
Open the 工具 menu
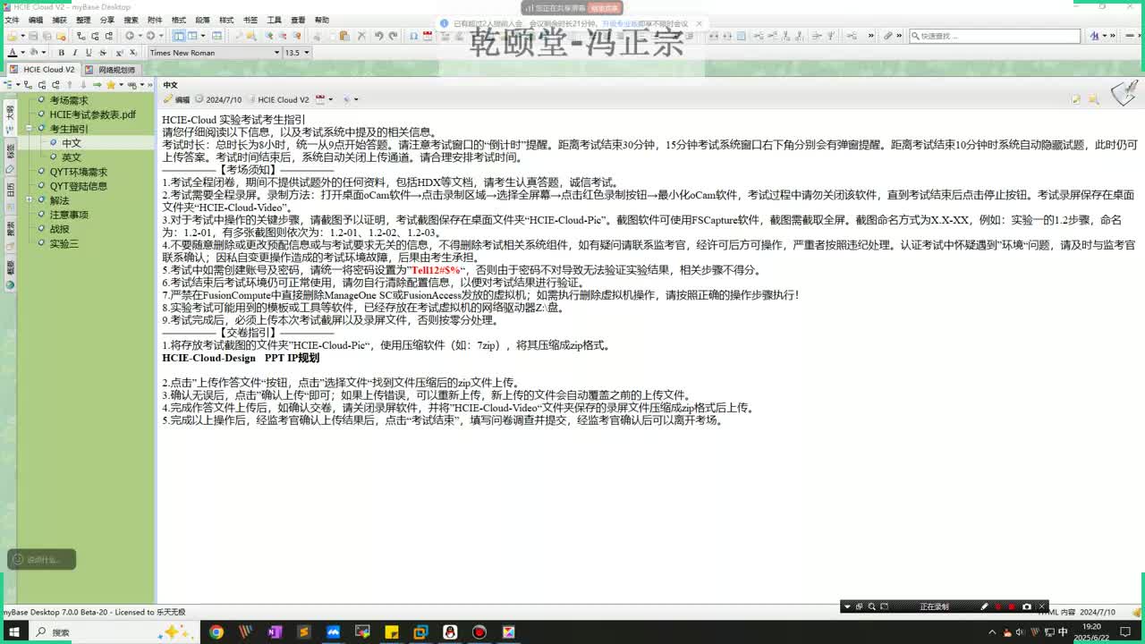pos(274,20)
